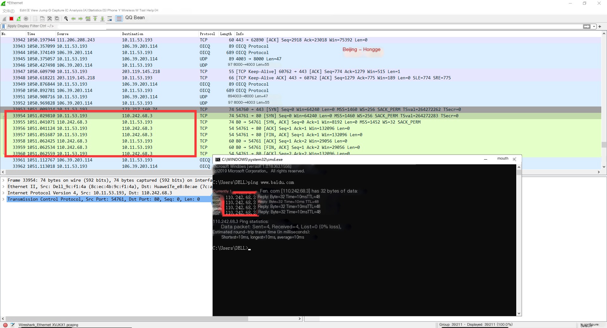Go back to previous packet arrow
607x328 pixels.
point(73,19)
